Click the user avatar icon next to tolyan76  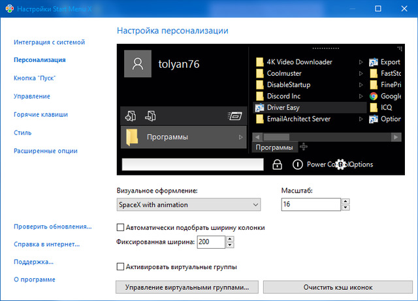click(x=138, y=64)
